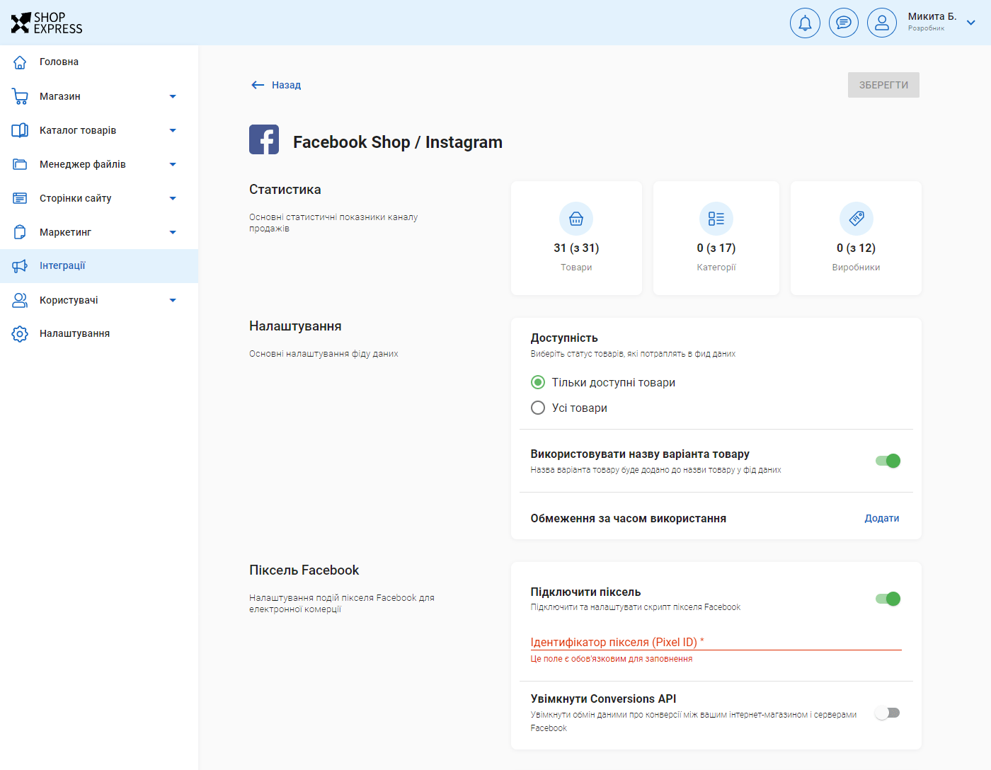Click the ЗБЕРЕГТИ save button

(x=883, y=85)
